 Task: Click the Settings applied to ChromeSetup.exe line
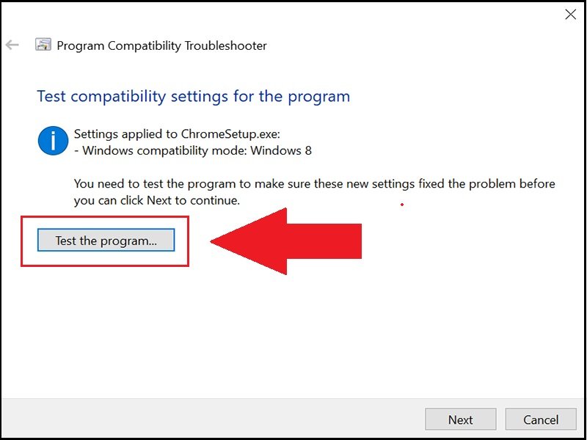point(177,134)
